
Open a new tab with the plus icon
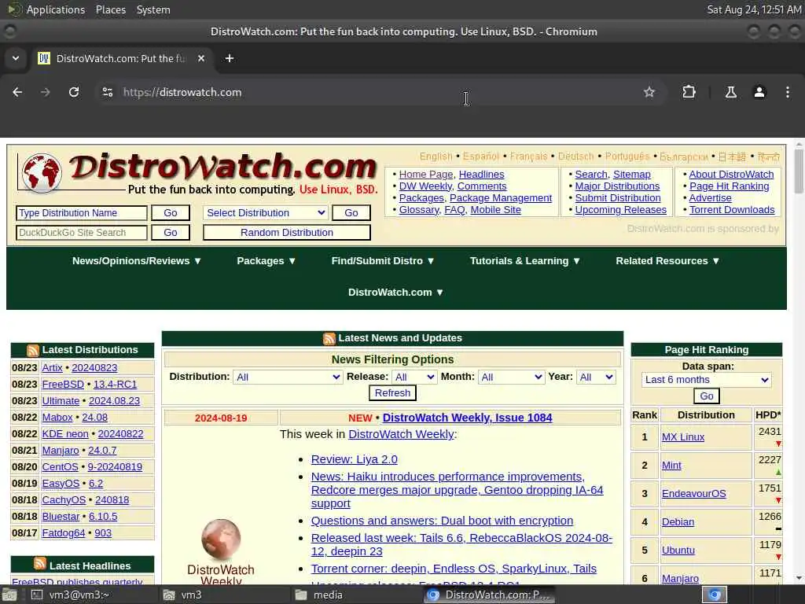230,58
